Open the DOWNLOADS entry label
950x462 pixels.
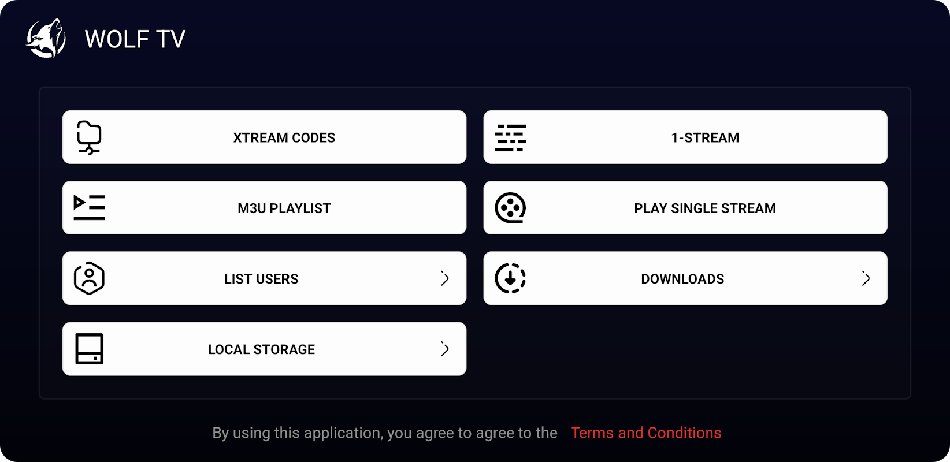pyautogui.click(x=682, y=279)
